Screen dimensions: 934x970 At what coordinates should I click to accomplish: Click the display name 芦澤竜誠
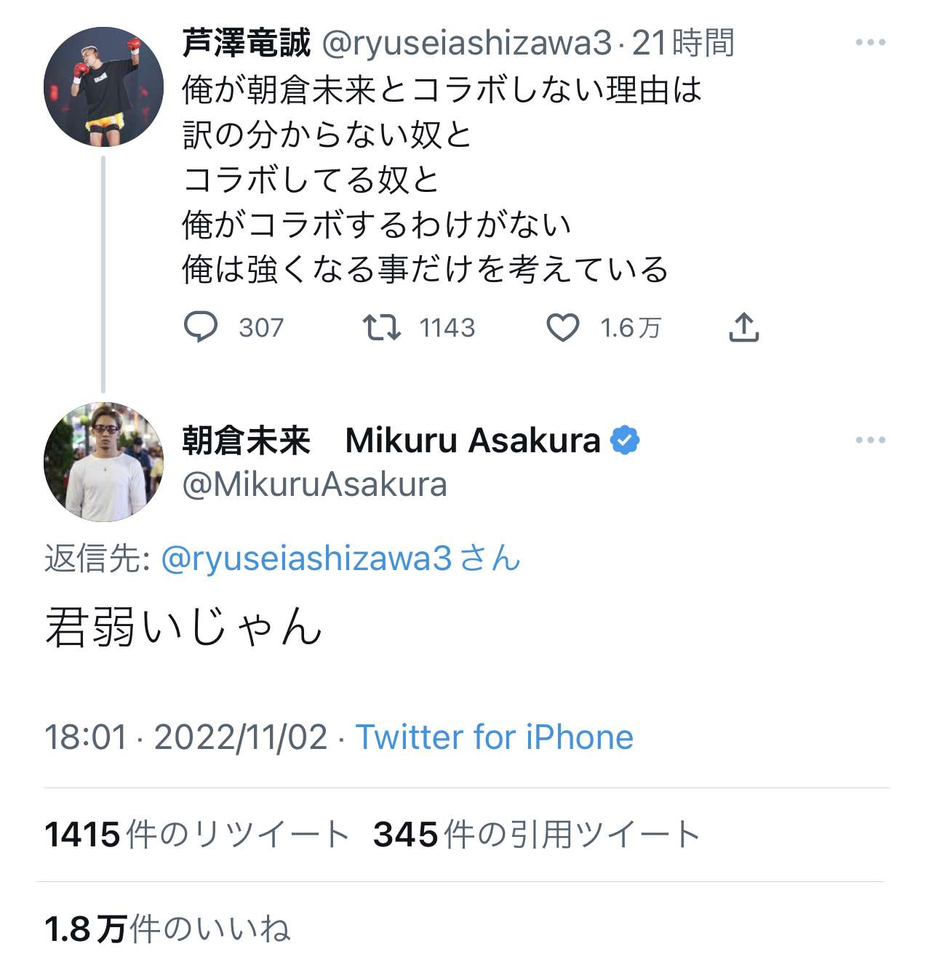(x=246, y=43)
